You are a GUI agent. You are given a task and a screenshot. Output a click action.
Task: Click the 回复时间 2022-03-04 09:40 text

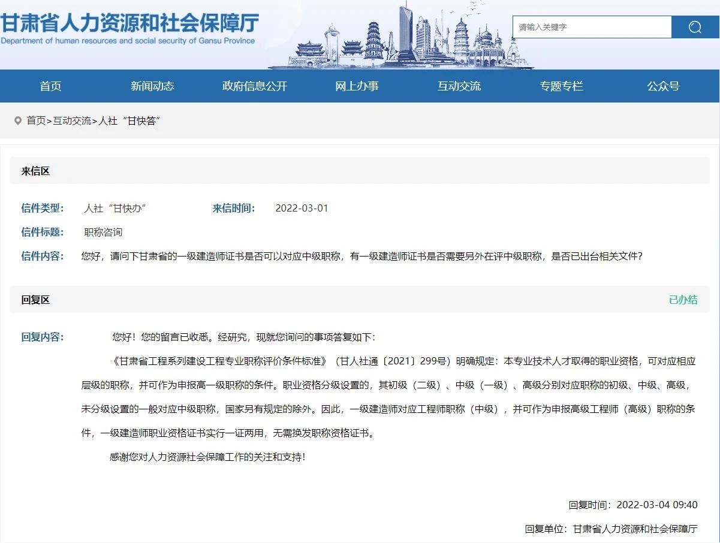pos(633,505)
